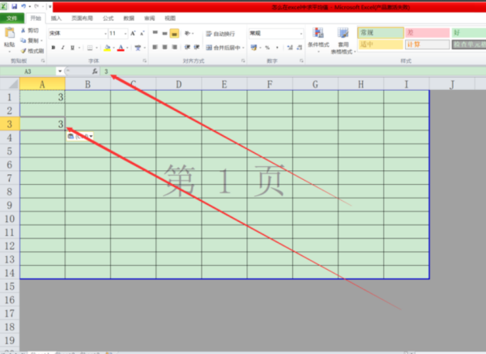Toggle Wrap Text (自动换行)
Image resolution: width=486 pixels, height=354 pixels.
(x=220, y=33)
